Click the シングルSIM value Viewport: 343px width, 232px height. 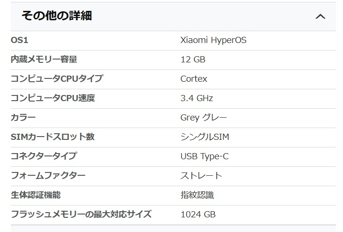tap(205, 137)
